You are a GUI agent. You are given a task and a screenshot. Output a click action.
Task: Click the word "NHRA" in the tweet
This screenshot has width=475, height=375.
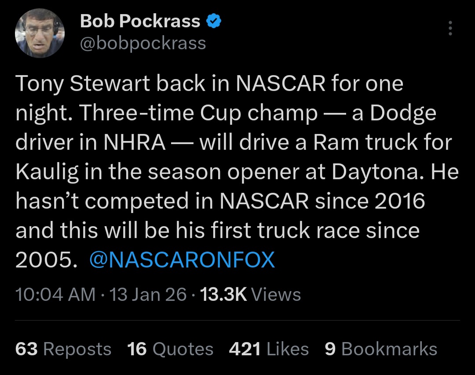coord(134,142)
